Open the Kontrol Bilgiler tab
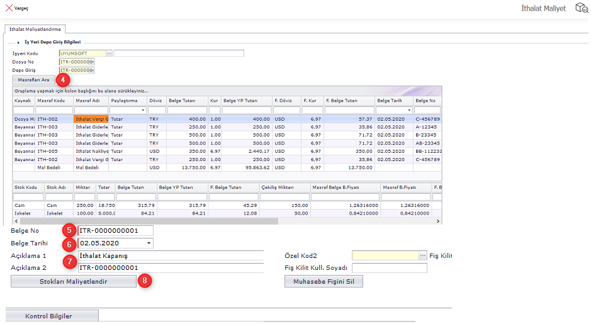This screenshot has width=591, height=324. (x=52, y=316)
